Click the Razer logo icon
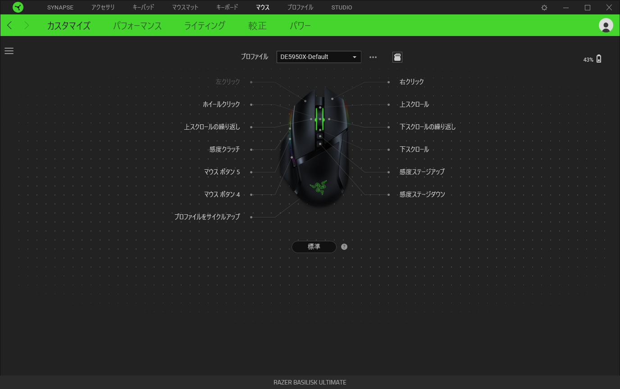The width and height of the screenshot is (620, 389). click(18, 7)
